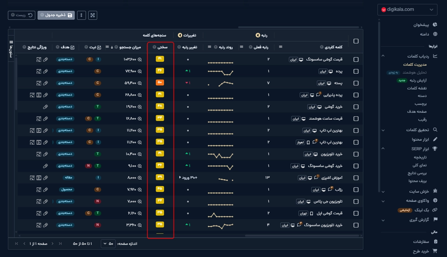This screenshot has height=257, width=447.
Task: Expand the خزش سایت sidebar section
Action: (383, 192)
